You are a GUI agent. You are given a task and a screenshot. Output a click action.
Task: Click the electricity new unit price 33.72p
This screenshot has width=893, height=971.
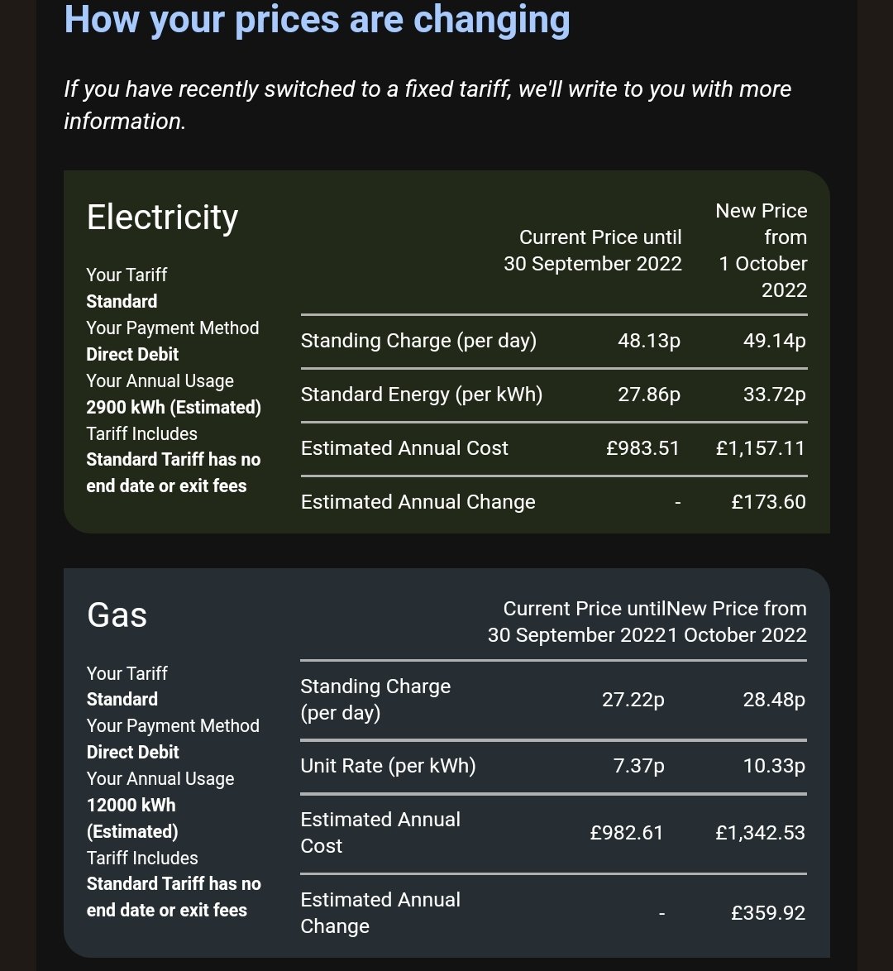click(774, 395)
